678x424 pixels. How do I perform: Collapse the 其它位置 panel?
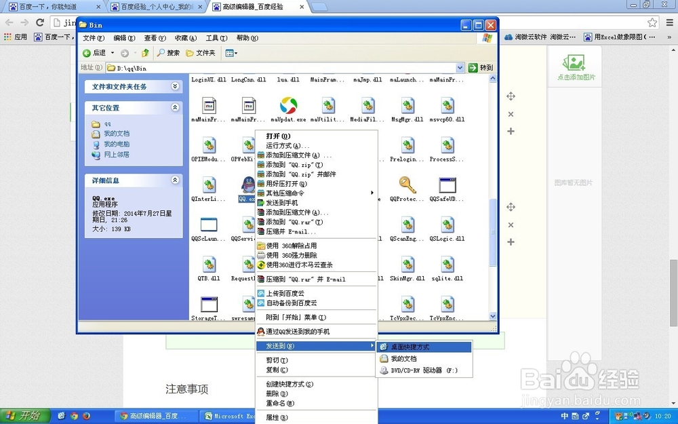pyautogui.click(x=175, y=107)
